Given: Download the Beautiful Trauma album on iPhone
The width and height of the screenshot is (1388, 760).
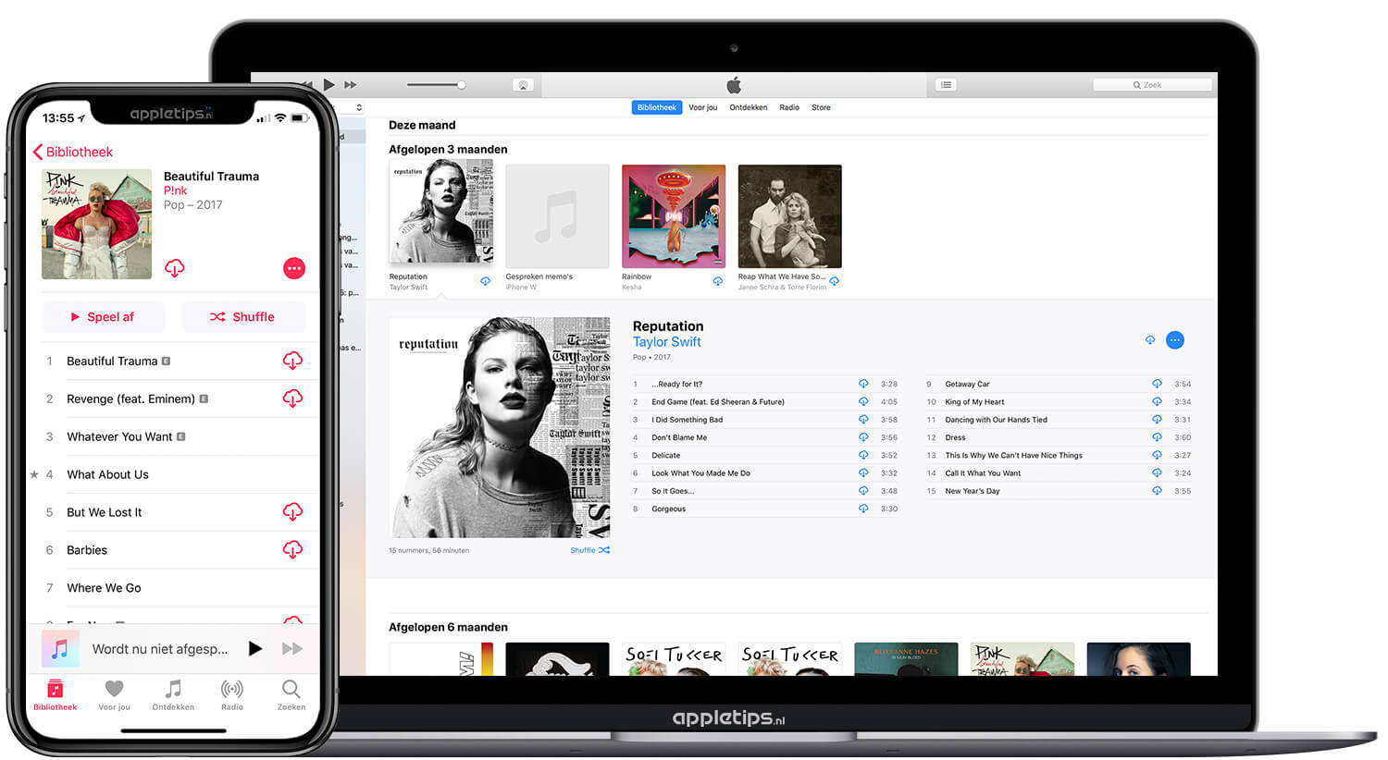Looking at the screenshot, I should [174, 268].
